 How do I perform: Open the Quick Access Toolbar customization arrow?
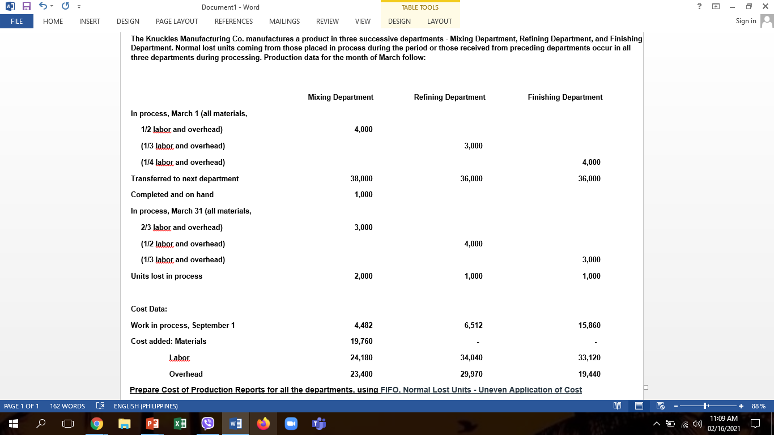tap(78, 6)
